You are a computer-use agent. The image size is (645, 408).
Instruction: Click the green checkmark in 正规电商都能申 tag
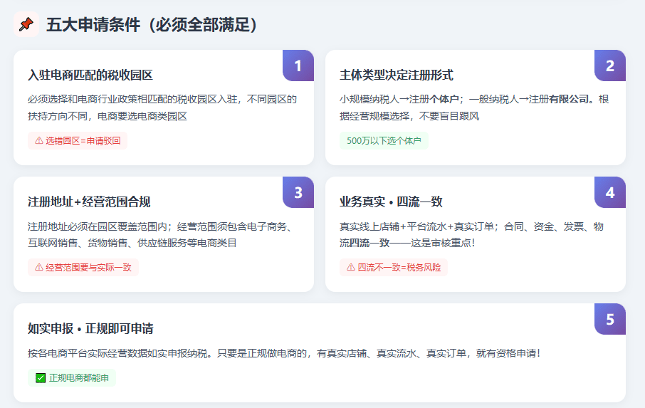click(41, 378)
